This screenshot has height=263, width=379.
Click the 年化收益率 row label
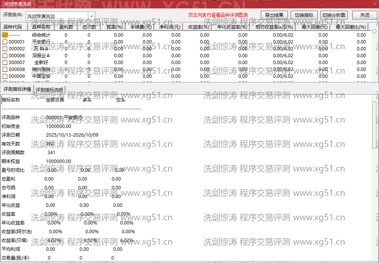(13, 223)
